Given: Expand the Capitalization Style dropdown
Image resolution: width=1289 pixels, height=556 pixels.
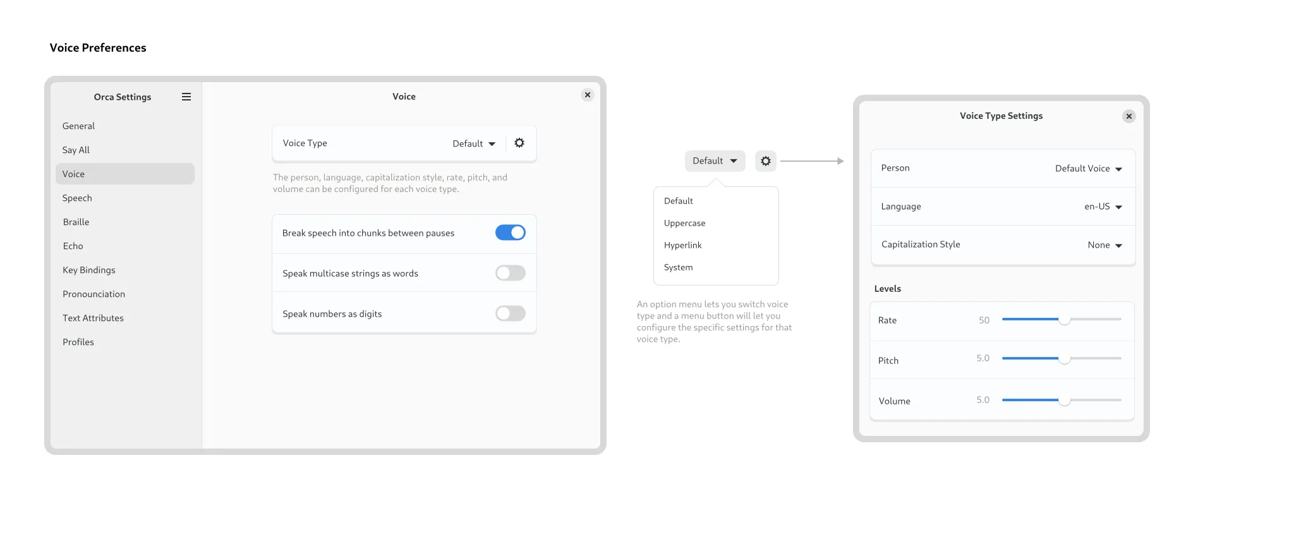Looking at the screenshot, I should point(1104,245).
